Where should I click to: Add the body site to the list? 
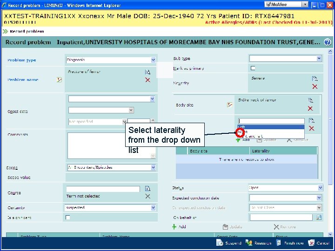(x=243, y=139)
